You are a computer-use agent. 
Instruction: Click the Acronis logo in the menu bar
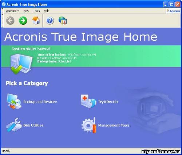(173, 11)
